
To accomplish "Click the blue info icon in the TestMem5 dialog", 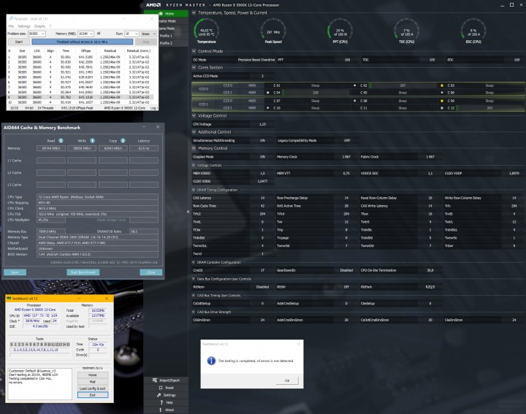I will 211,361.
